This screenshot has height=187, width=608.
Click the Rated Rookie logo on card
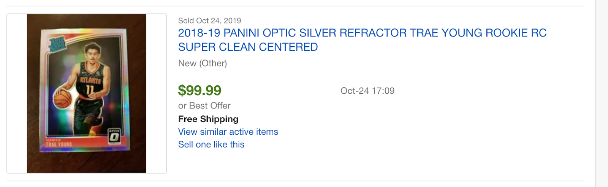point(58,44)
